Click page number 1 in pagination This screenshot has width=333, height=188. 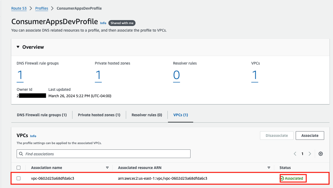[302, 154]
